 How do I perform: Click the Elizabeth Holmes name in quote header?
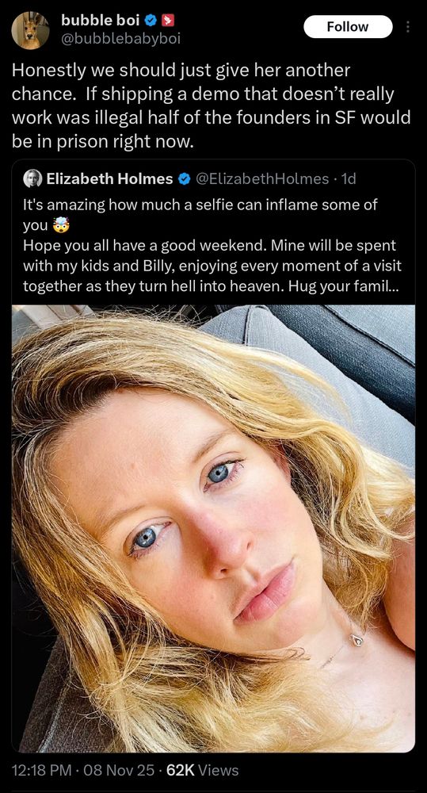click(109, 178)
